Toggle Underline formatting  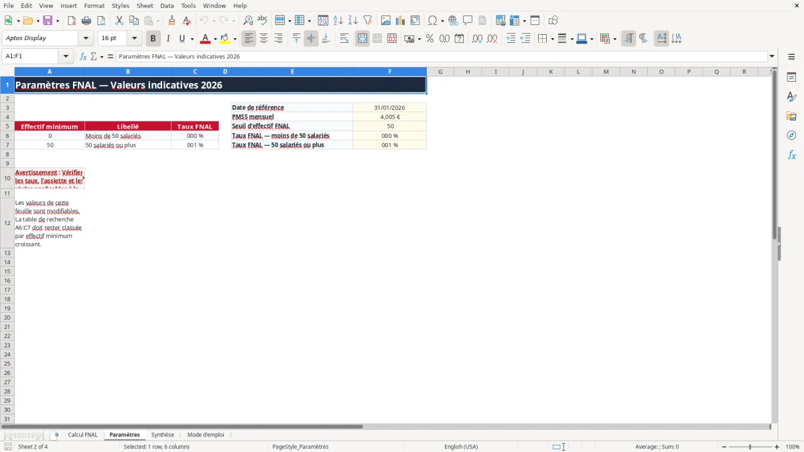(x=182, y=39)
